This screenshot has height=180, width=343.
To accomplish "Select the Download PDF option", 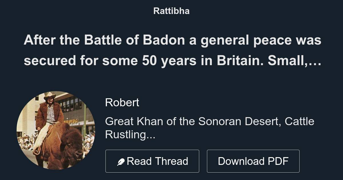I will [x=253, y=161].
